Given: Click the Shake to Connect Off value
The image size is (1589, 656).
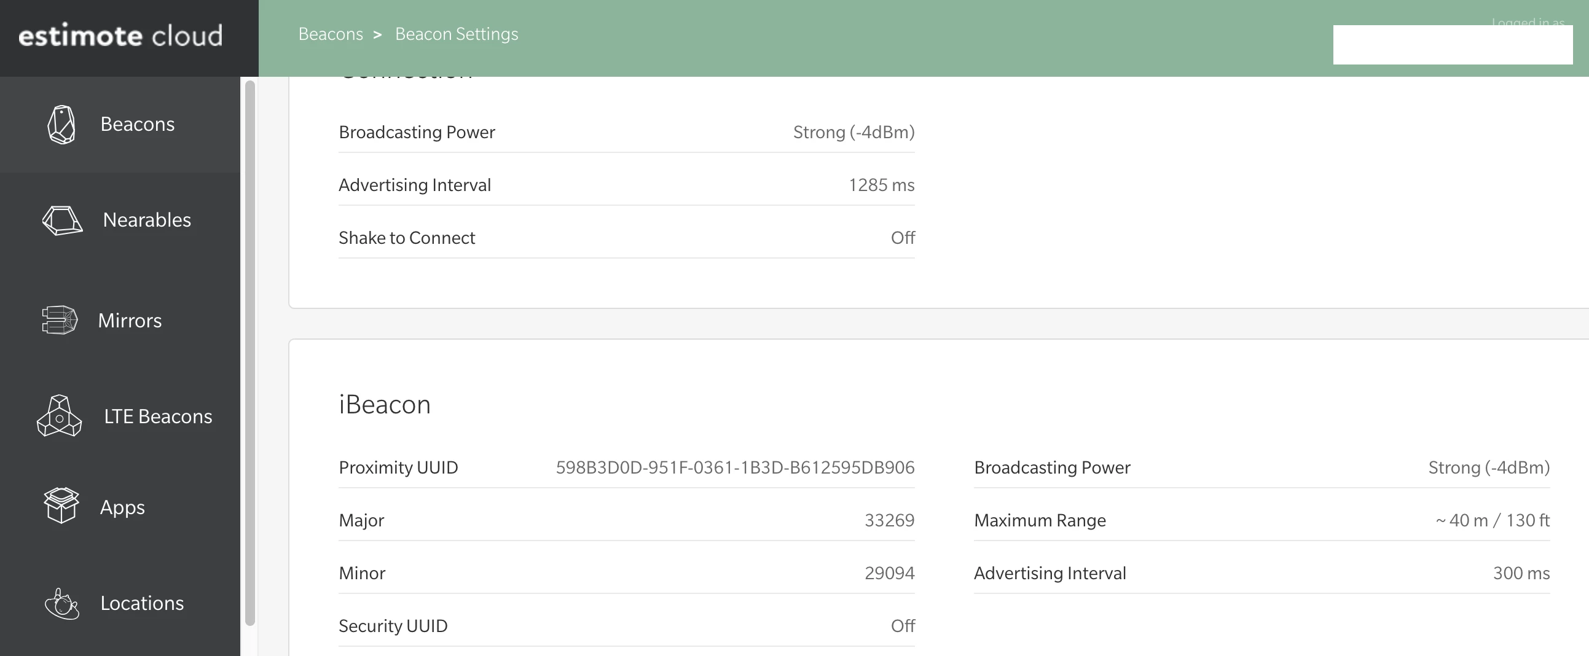Looking at the screenshot, I should click(903, 238).
